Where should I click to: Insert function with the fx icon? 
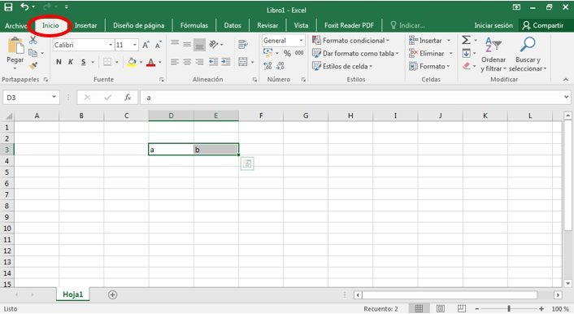pyautogui.click(x=128, y=98)
